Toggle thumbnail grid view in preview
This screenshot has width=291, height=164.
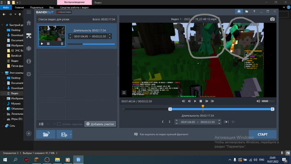[x=124, y=93]
